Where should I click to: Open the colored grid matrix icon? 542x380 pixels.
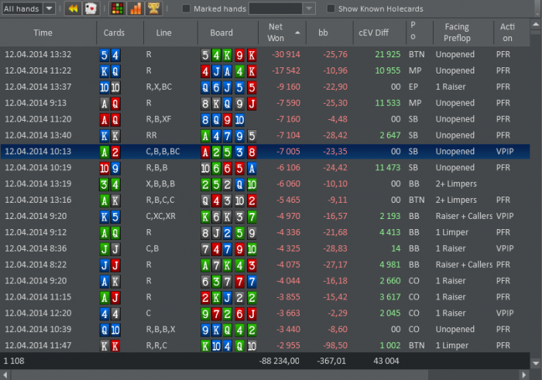(x=118, y=9)
